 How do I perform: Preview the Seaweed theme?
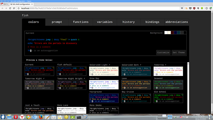click(x=168, y=85)
